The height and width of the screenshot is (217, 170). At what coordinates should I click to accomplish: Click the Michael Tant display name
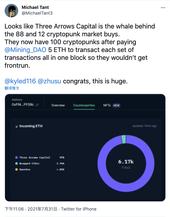tap(35, 7)
